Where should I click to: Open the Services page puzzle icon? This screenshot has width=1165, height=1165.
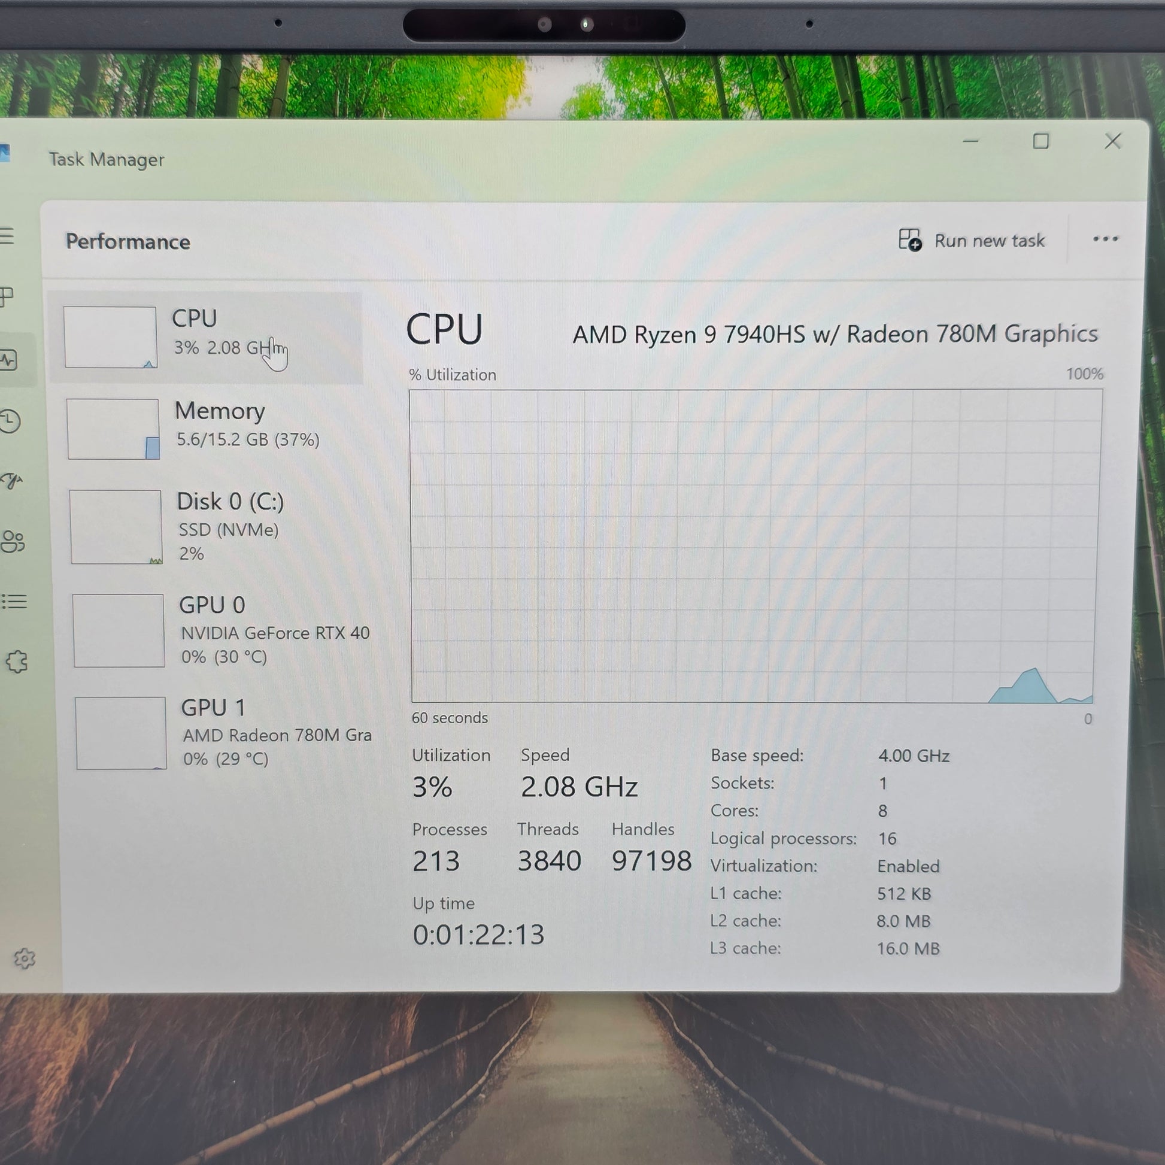click(x=17, y=662)
